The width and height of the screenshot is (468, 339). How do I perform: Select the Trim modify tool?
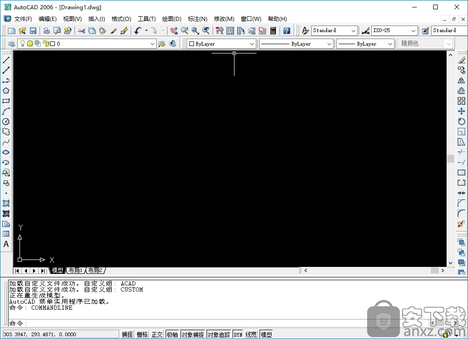(461, 152)
